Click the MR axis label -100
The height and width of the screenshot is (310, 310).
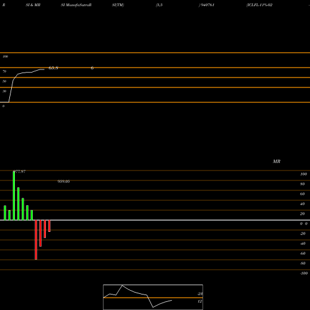click(x=304, y=273)
